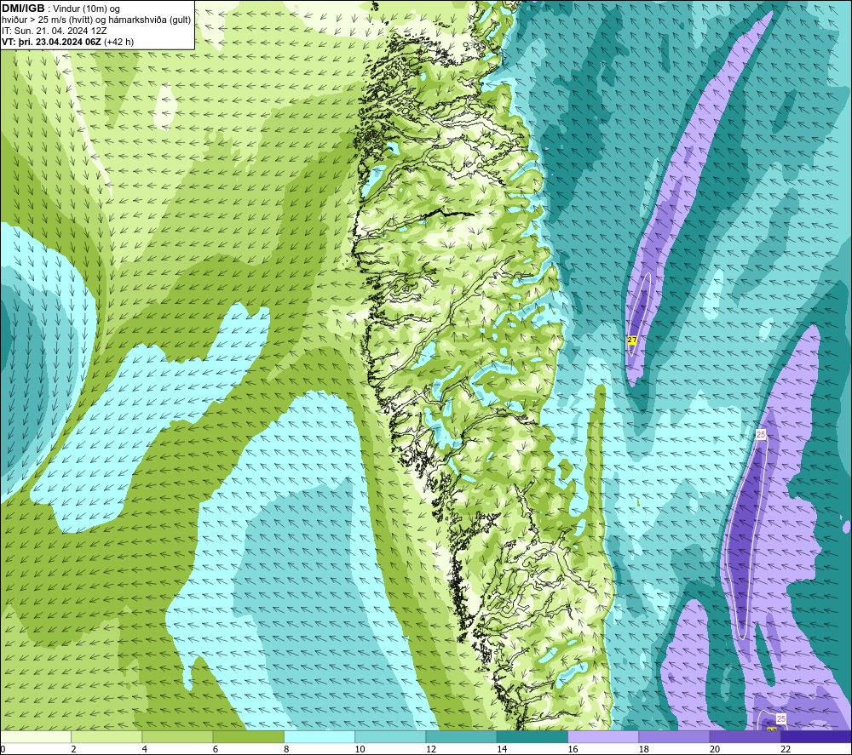The height and width of the screenshot is (755, 852).
Task: Select the pale cyan 8–10 m/s legend swatch
Action: (319, 736)
